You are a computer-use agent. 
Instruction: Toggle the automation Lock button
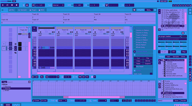point(95,101)
